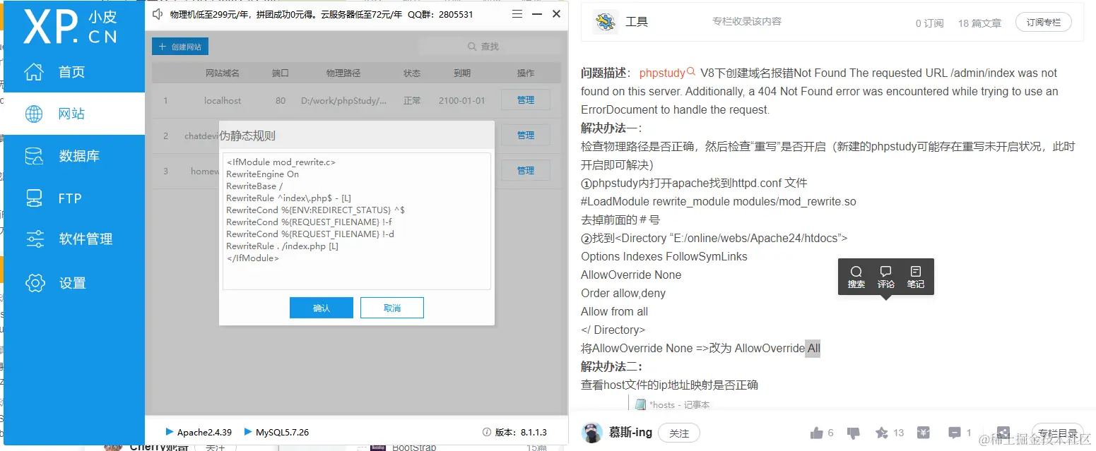Image resolution: width=1096 pixels, height=451 pixels.
Task: Open the 慕斯-ing author name link
Action: (x=631, y=433)
